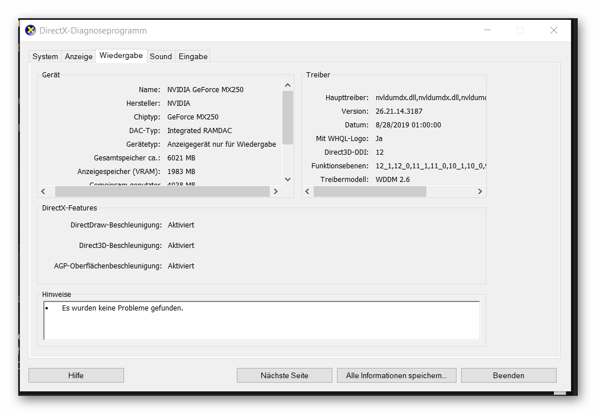596x414 pixels.
Task: Click the Anzeigespeicher (VRAM) label
Action: 118,172
